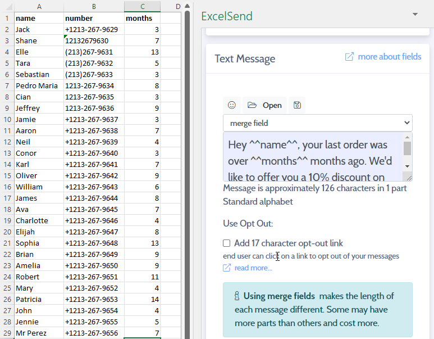Click the save template floppy disk icon
The image size is (434, 339).
point(297,105)
